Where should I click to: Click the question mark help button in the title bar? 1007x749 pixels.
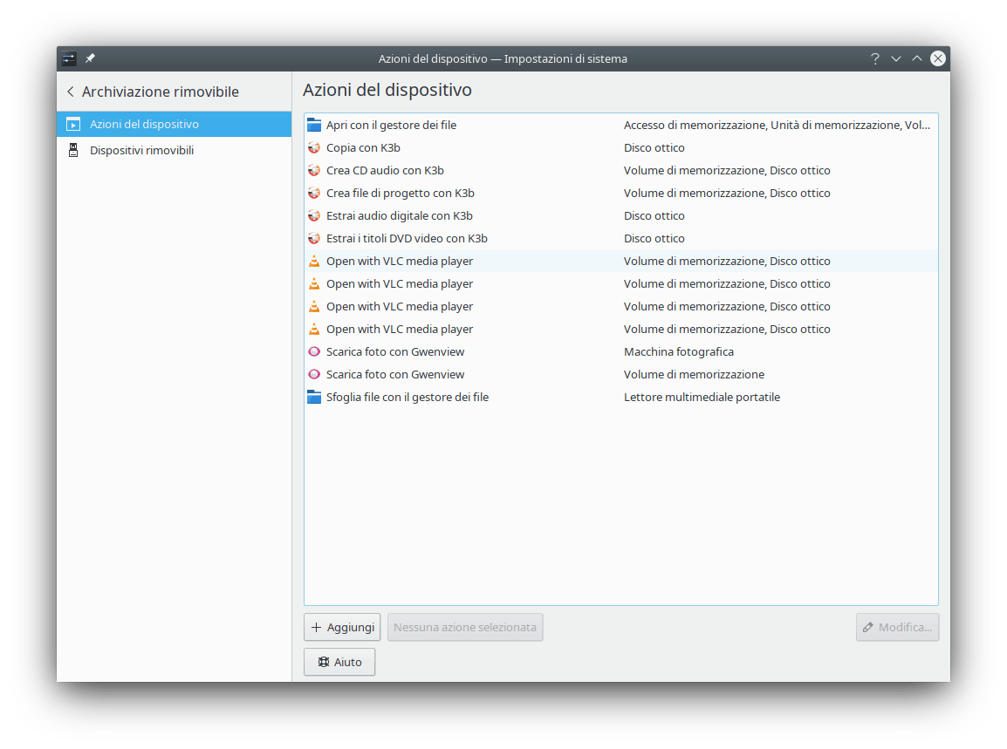click(874, 59)
